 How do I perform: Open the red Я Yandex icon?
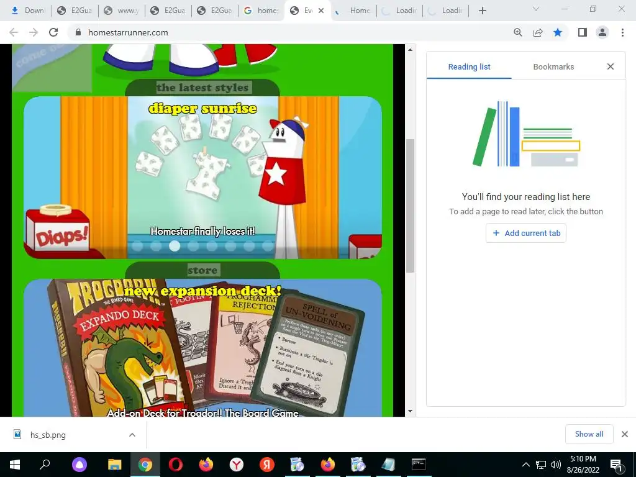point(267,465)
